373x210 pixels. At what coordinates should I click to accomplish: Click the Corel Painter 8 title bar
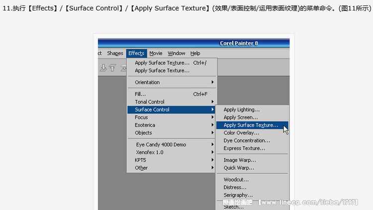point(193,43)
